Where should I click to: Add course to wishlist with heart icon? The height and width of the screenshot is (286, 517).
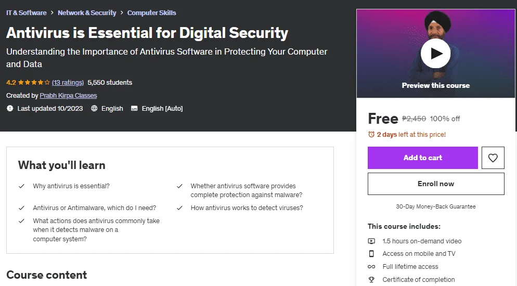point(493,158)
